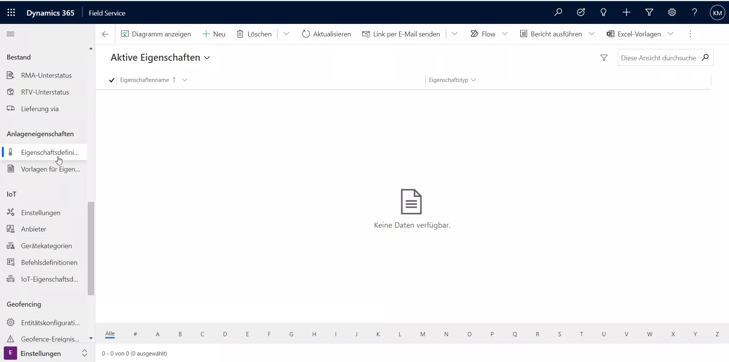Viewport: 729px width, 362px height.
Task: Open Vorlagen für Eigenschaften in sidebar
Action: point(50,169)
